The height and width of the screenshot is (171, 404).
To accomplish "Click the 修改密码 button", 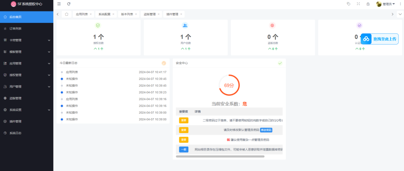I will [x=266, y=130].
